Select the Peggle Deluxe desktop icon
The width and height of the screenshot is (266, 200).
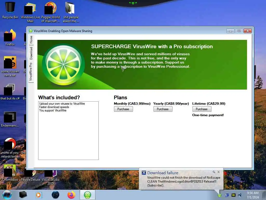(x=30, y=175)
